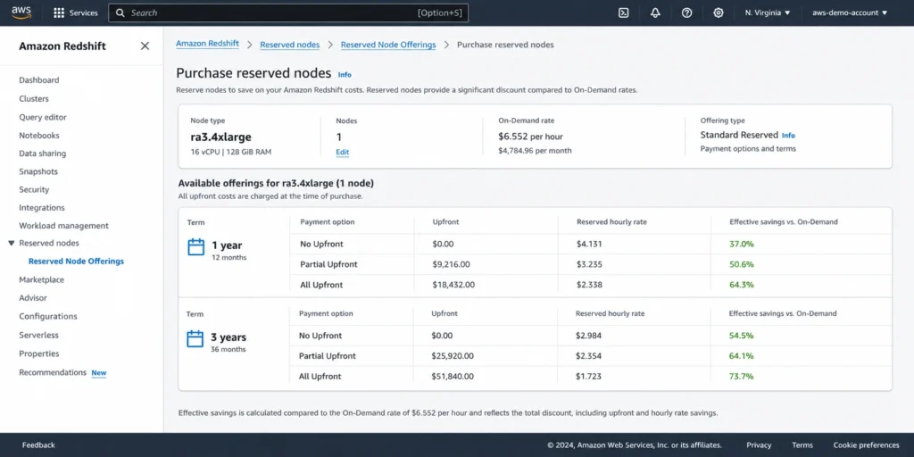This screenshot has width=914, height=457.
Task: Select Reserved Node Offerings in sidebar
Action: [x=77, y=262]
